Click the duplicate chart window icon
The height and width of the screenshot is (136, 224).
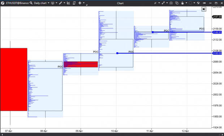pos(177,3)
